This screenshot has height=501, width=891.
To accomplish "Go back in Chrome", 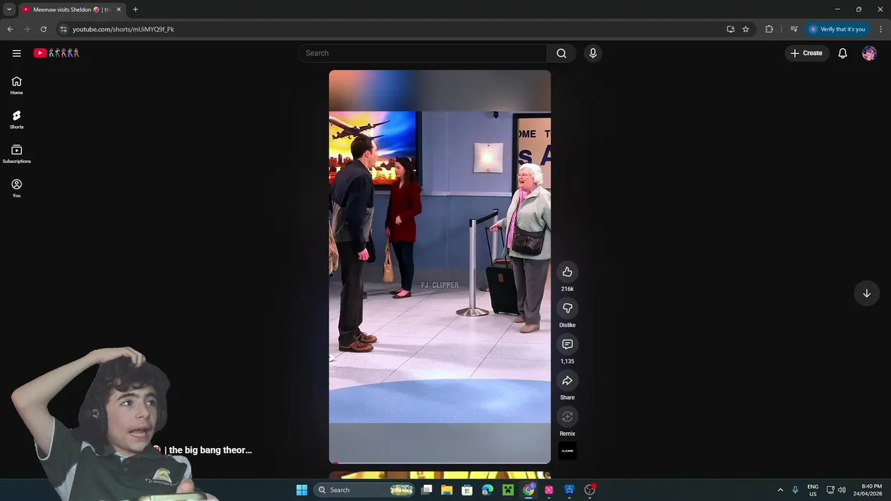I will tap(10, 29).
